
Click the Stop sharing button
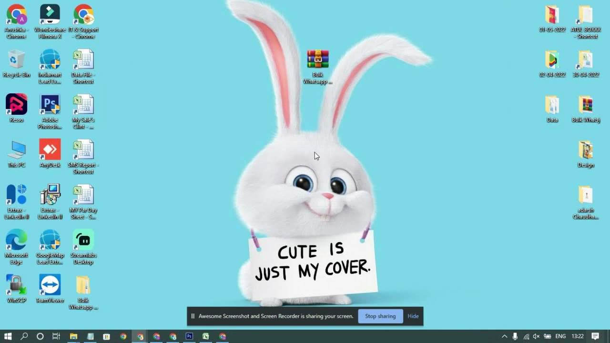(x=380, y=316)
